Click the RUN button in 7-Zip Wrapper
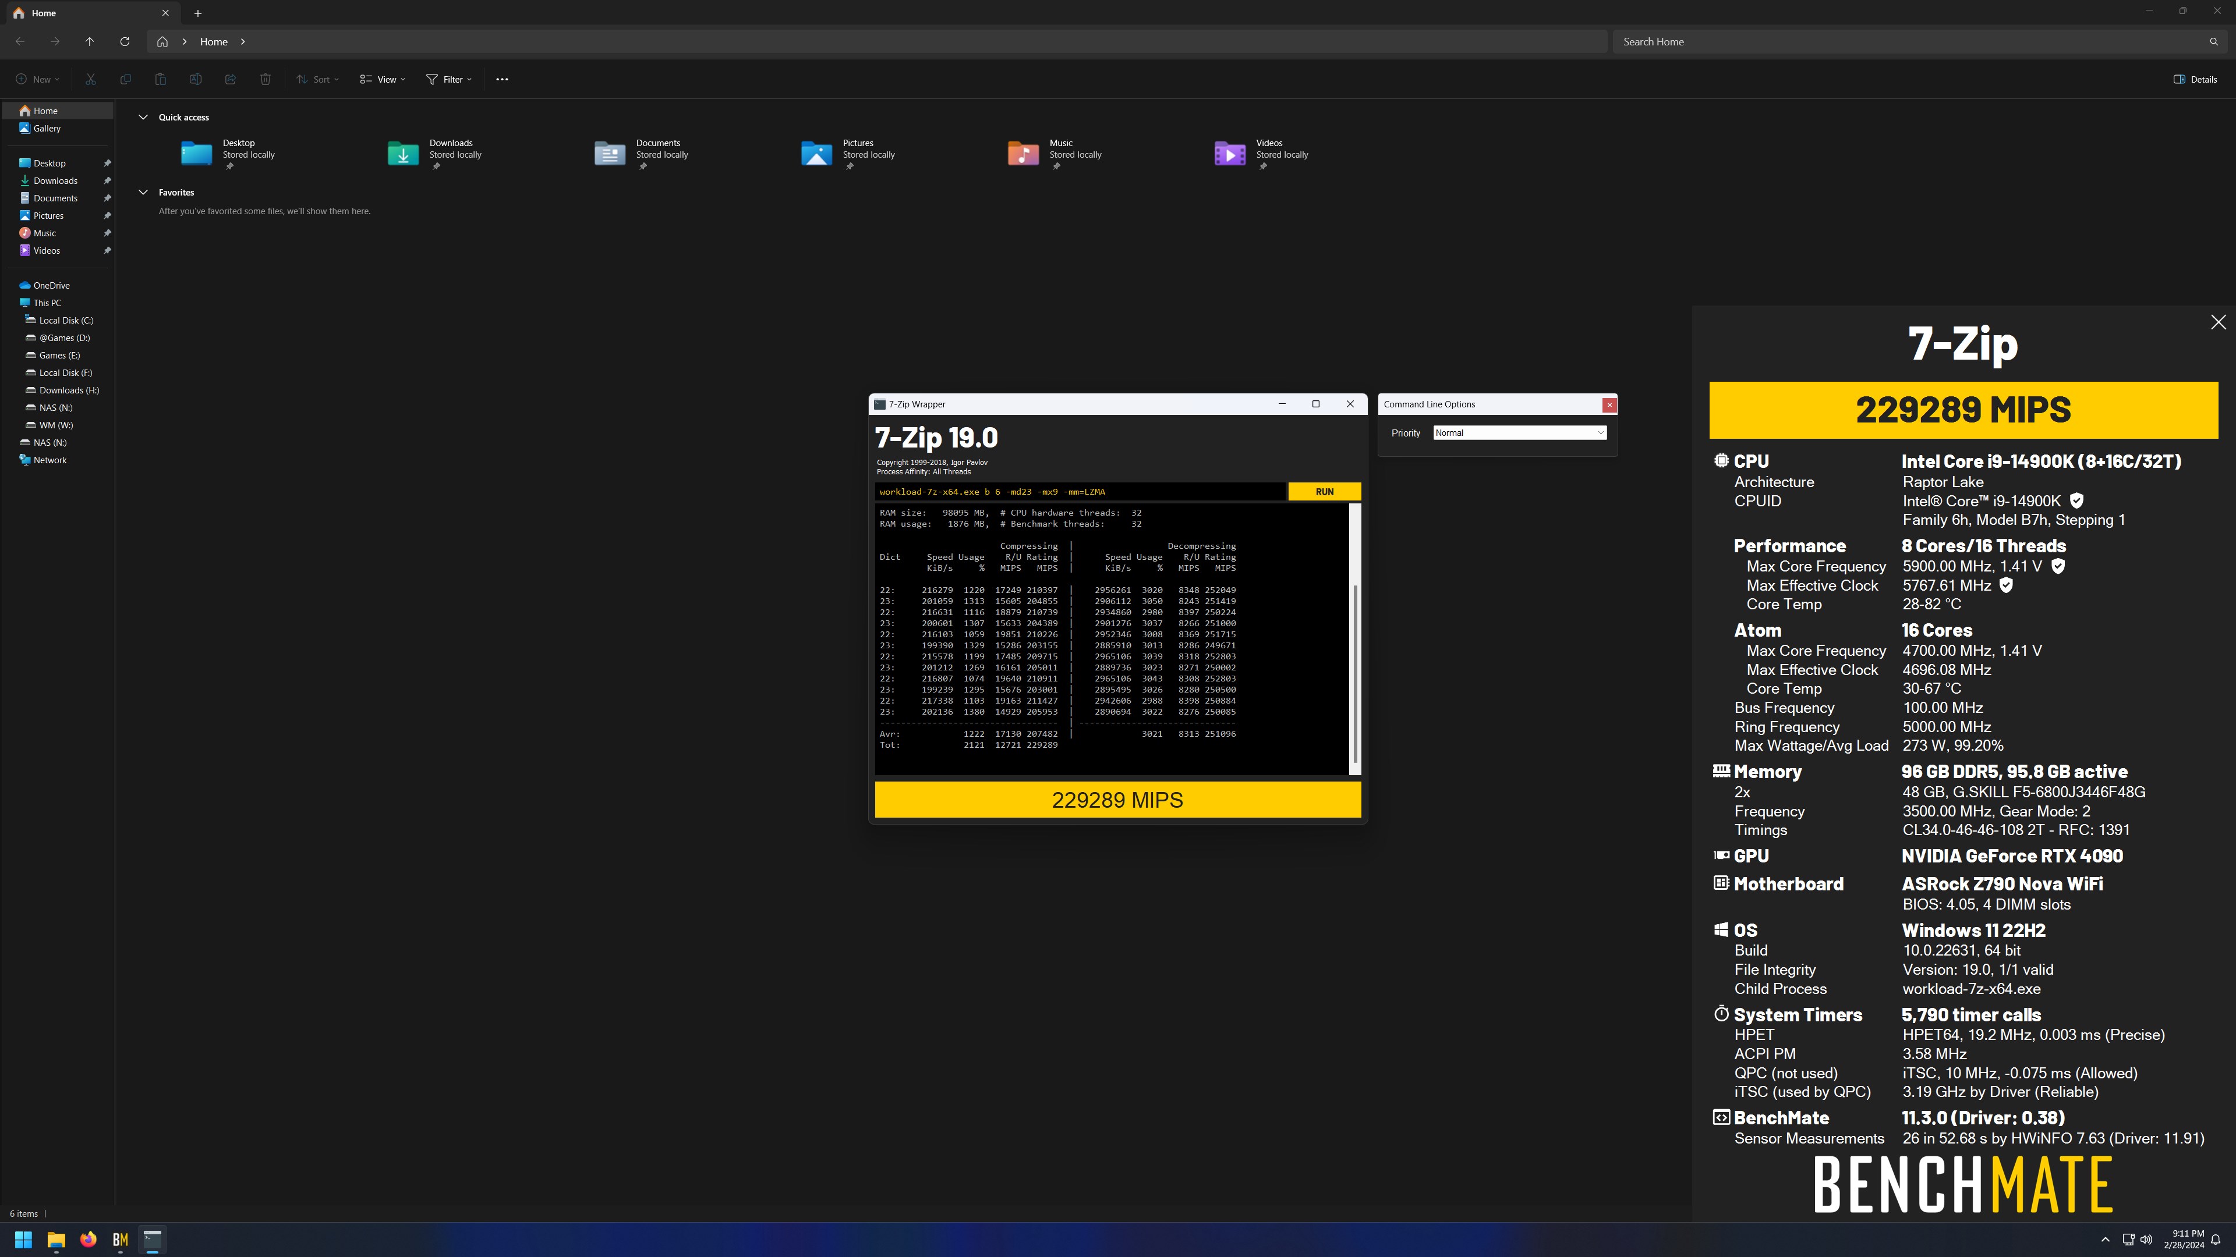Image resolution: width=2236 pixels, height=1257 pixels. pyautogui.click(x=1325, y=492)
